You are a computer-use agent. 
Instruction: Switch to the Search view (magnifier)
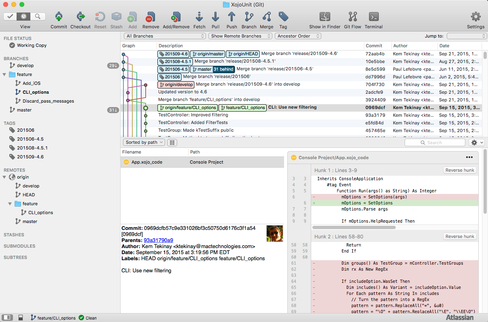point(38,17)
